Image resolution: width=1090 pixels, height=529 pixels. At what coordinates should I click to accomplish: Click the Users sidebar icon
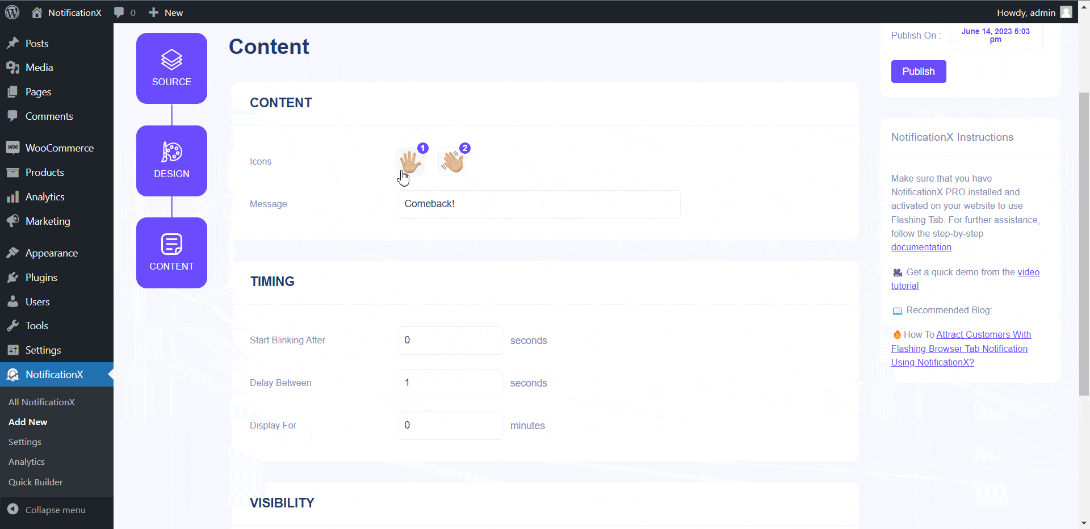point(12,301)
